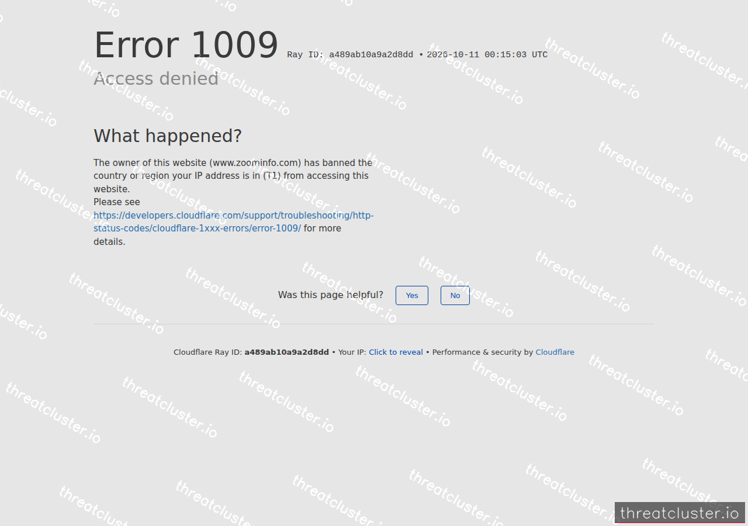
Task: Open the Cloudflare error-1009 troubleshooting link
Action: (234, 222)
